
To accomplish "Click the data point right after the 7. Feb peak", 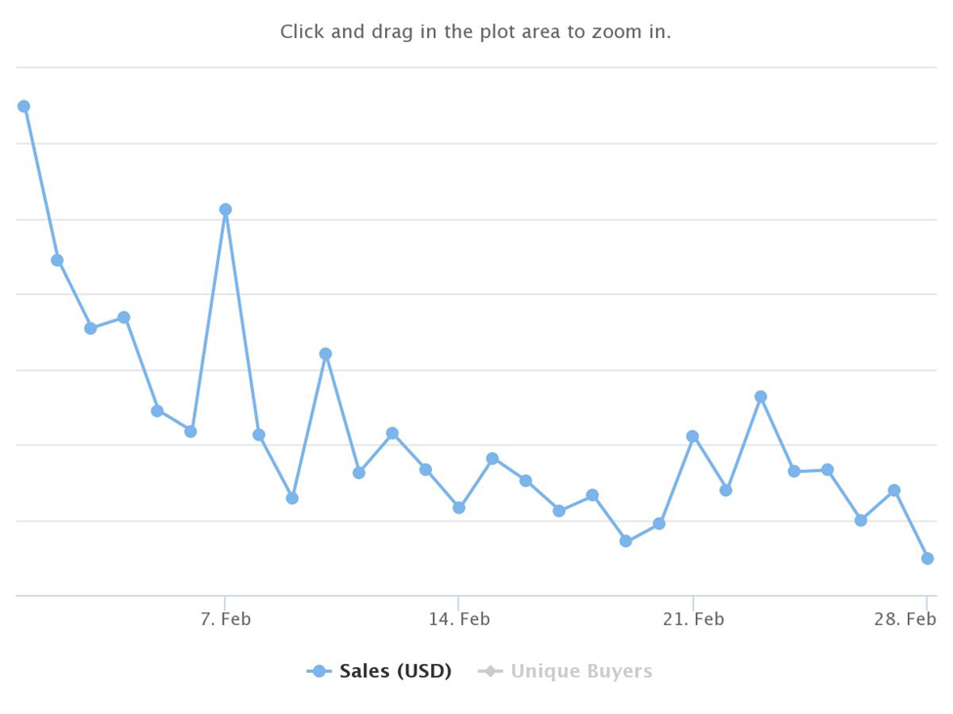I will coord(259,435).
